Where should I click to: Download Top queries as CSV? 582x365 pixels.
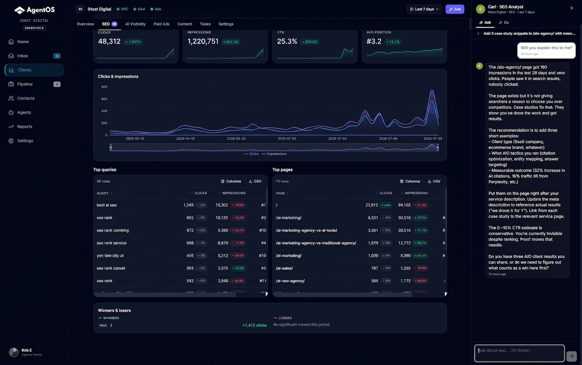point(255,181)
